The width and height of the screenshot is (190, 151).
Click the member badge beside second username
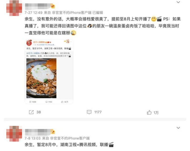coord(53,132)
